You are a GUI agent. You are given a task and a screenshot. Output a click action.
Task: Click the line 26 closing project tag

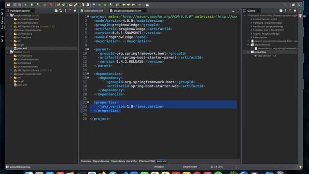[100, 118]
